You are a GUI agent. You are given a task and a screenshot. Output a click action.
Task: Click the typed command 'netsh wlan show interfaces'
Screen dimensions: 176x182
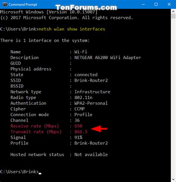pyautogui.click(x=72, y=29)
